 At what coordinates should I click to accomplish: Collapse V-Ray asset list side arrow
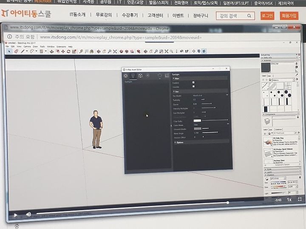pos(171,126)
